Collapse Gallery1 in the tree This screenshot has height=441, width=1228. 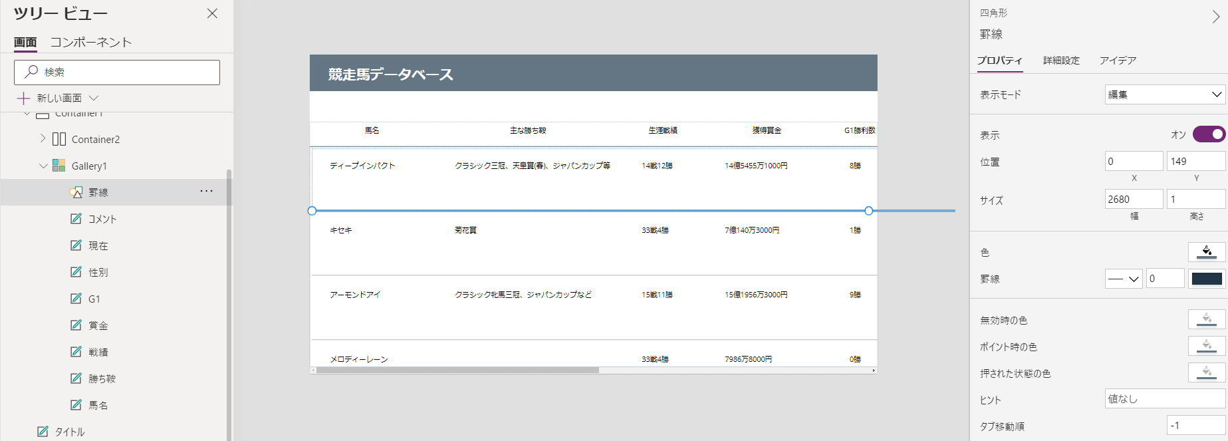[x=43, y=166]
